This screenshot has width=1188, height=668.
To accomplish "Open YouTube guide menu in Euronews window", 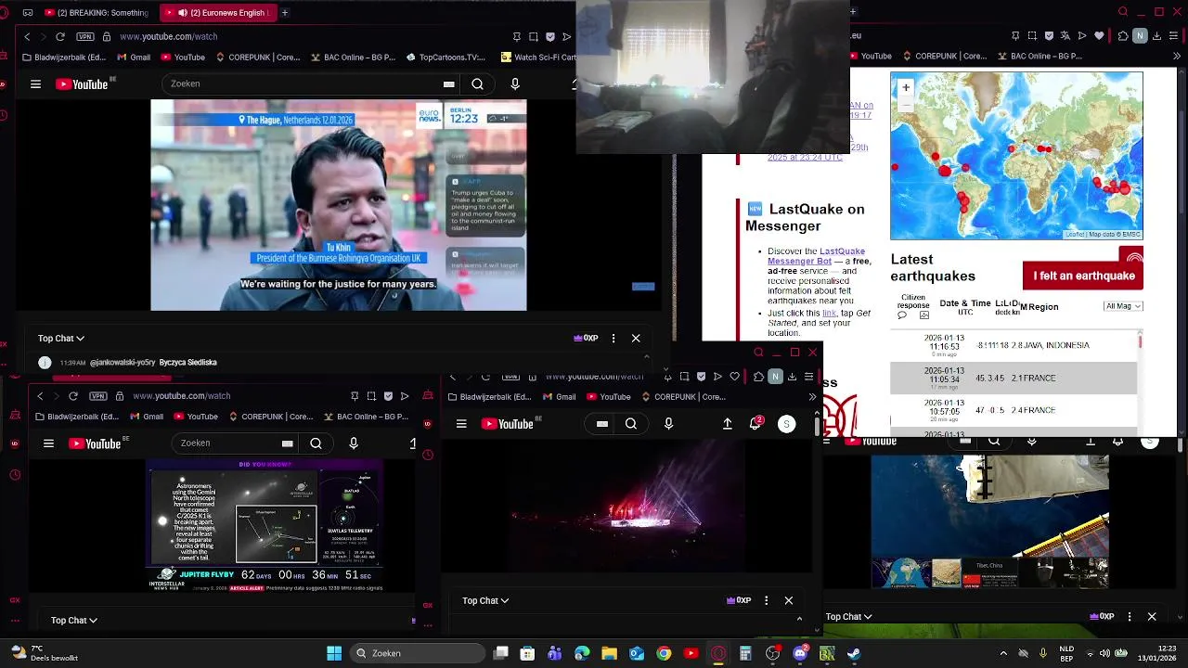I will [x=35, y=84].
